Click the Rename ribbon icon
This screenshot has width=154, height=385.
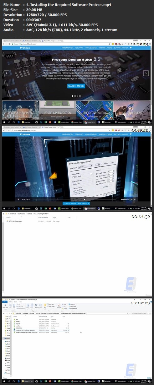[40, 306]
